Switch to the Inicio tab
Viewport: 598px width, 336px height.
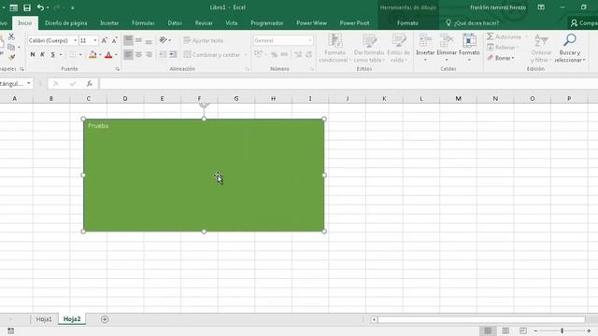[x=25, y=22]
